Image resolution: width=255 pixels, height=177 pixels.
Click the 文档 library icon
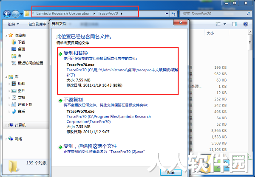(x=14, y=98)
